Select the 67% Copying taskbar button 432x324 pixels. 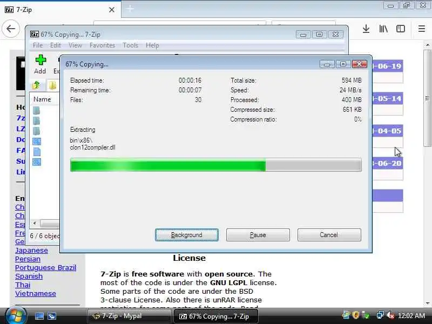pyautogui.click(x=215, y=316)
